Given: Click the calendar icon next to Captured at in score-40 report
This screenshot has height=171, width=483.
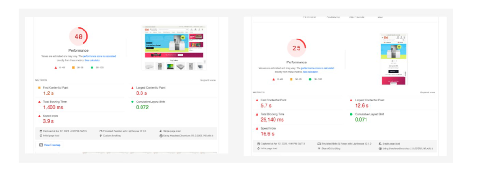Looking at the screenshot, I should pos(41,131).
